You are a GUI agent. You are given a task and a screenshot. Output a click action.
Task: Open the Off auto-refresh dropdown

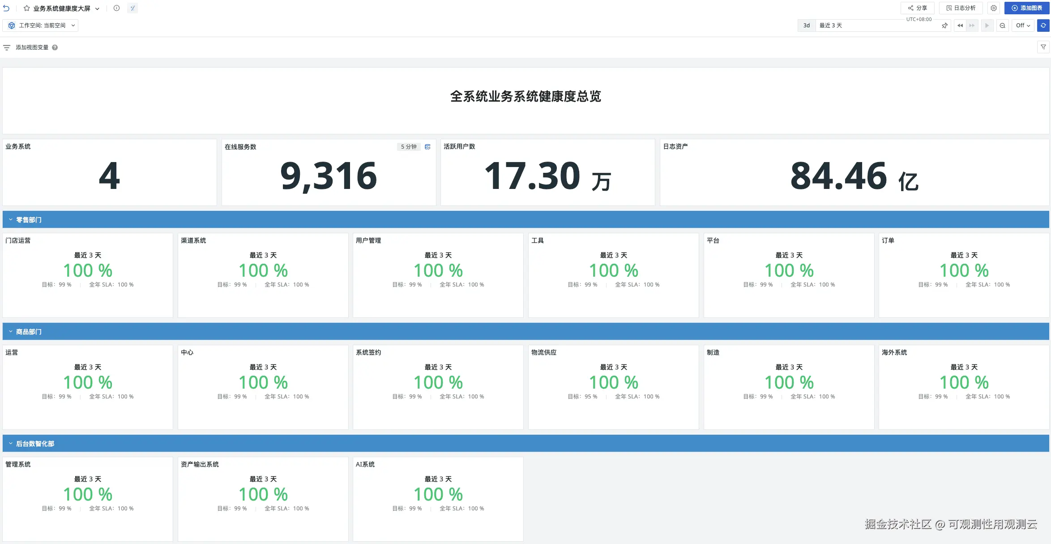[x=1023, y=26]
